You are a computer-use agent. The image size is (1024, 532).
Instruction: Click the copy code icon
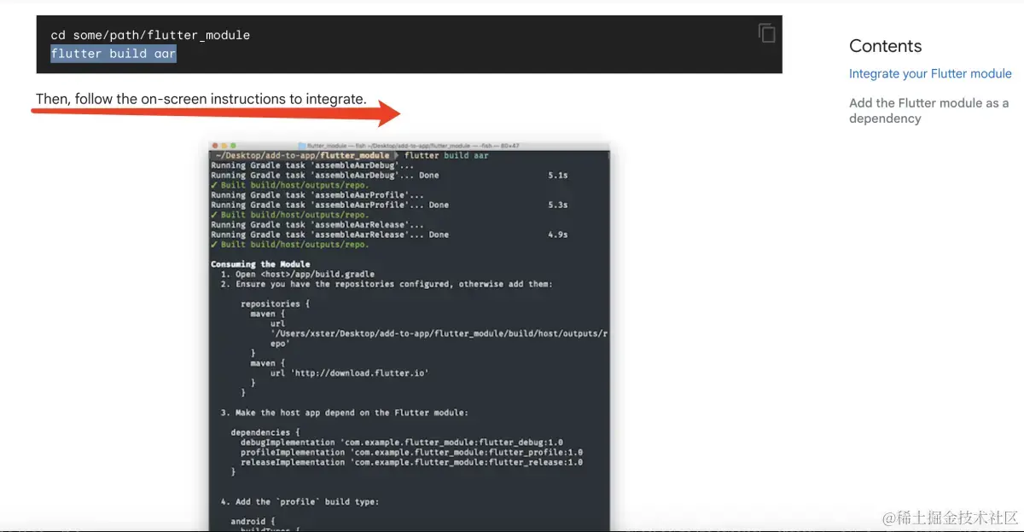pyautogui.click(x=766, y=33)
